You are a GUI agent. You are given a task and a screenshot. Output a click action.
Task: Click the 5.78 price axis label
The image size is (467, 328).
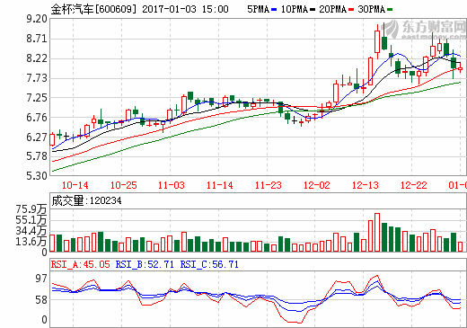37,156
